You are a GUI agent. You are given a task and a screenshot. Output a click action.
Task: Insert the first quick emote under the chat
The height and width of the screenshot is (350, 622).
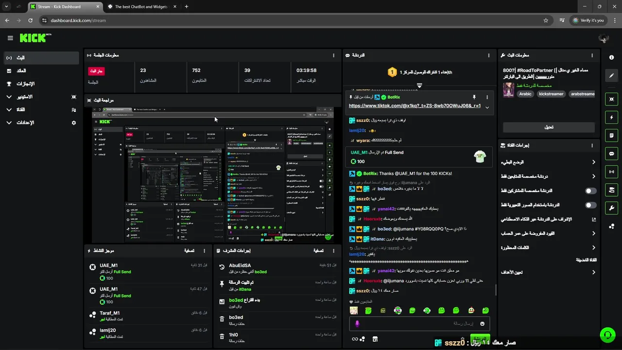354,310
